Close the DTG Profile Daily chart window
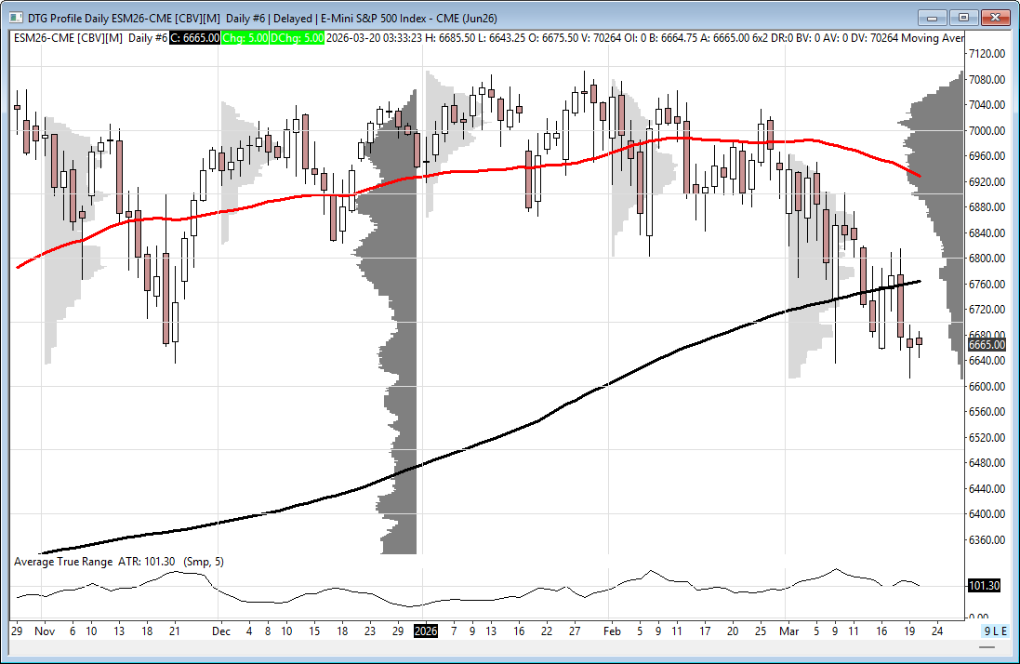Viewport: 1020px width, 664px height. coord(995,17)
